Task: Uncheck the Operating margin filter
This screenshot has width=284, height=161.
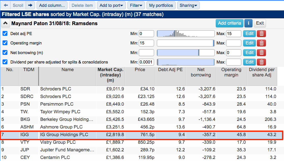Action: [5, 43]
